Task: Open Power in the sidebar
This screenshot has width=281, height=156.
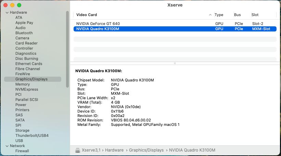Action: (21, 105)
